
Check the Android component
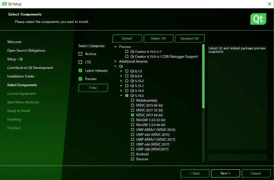tap(133, 154)
